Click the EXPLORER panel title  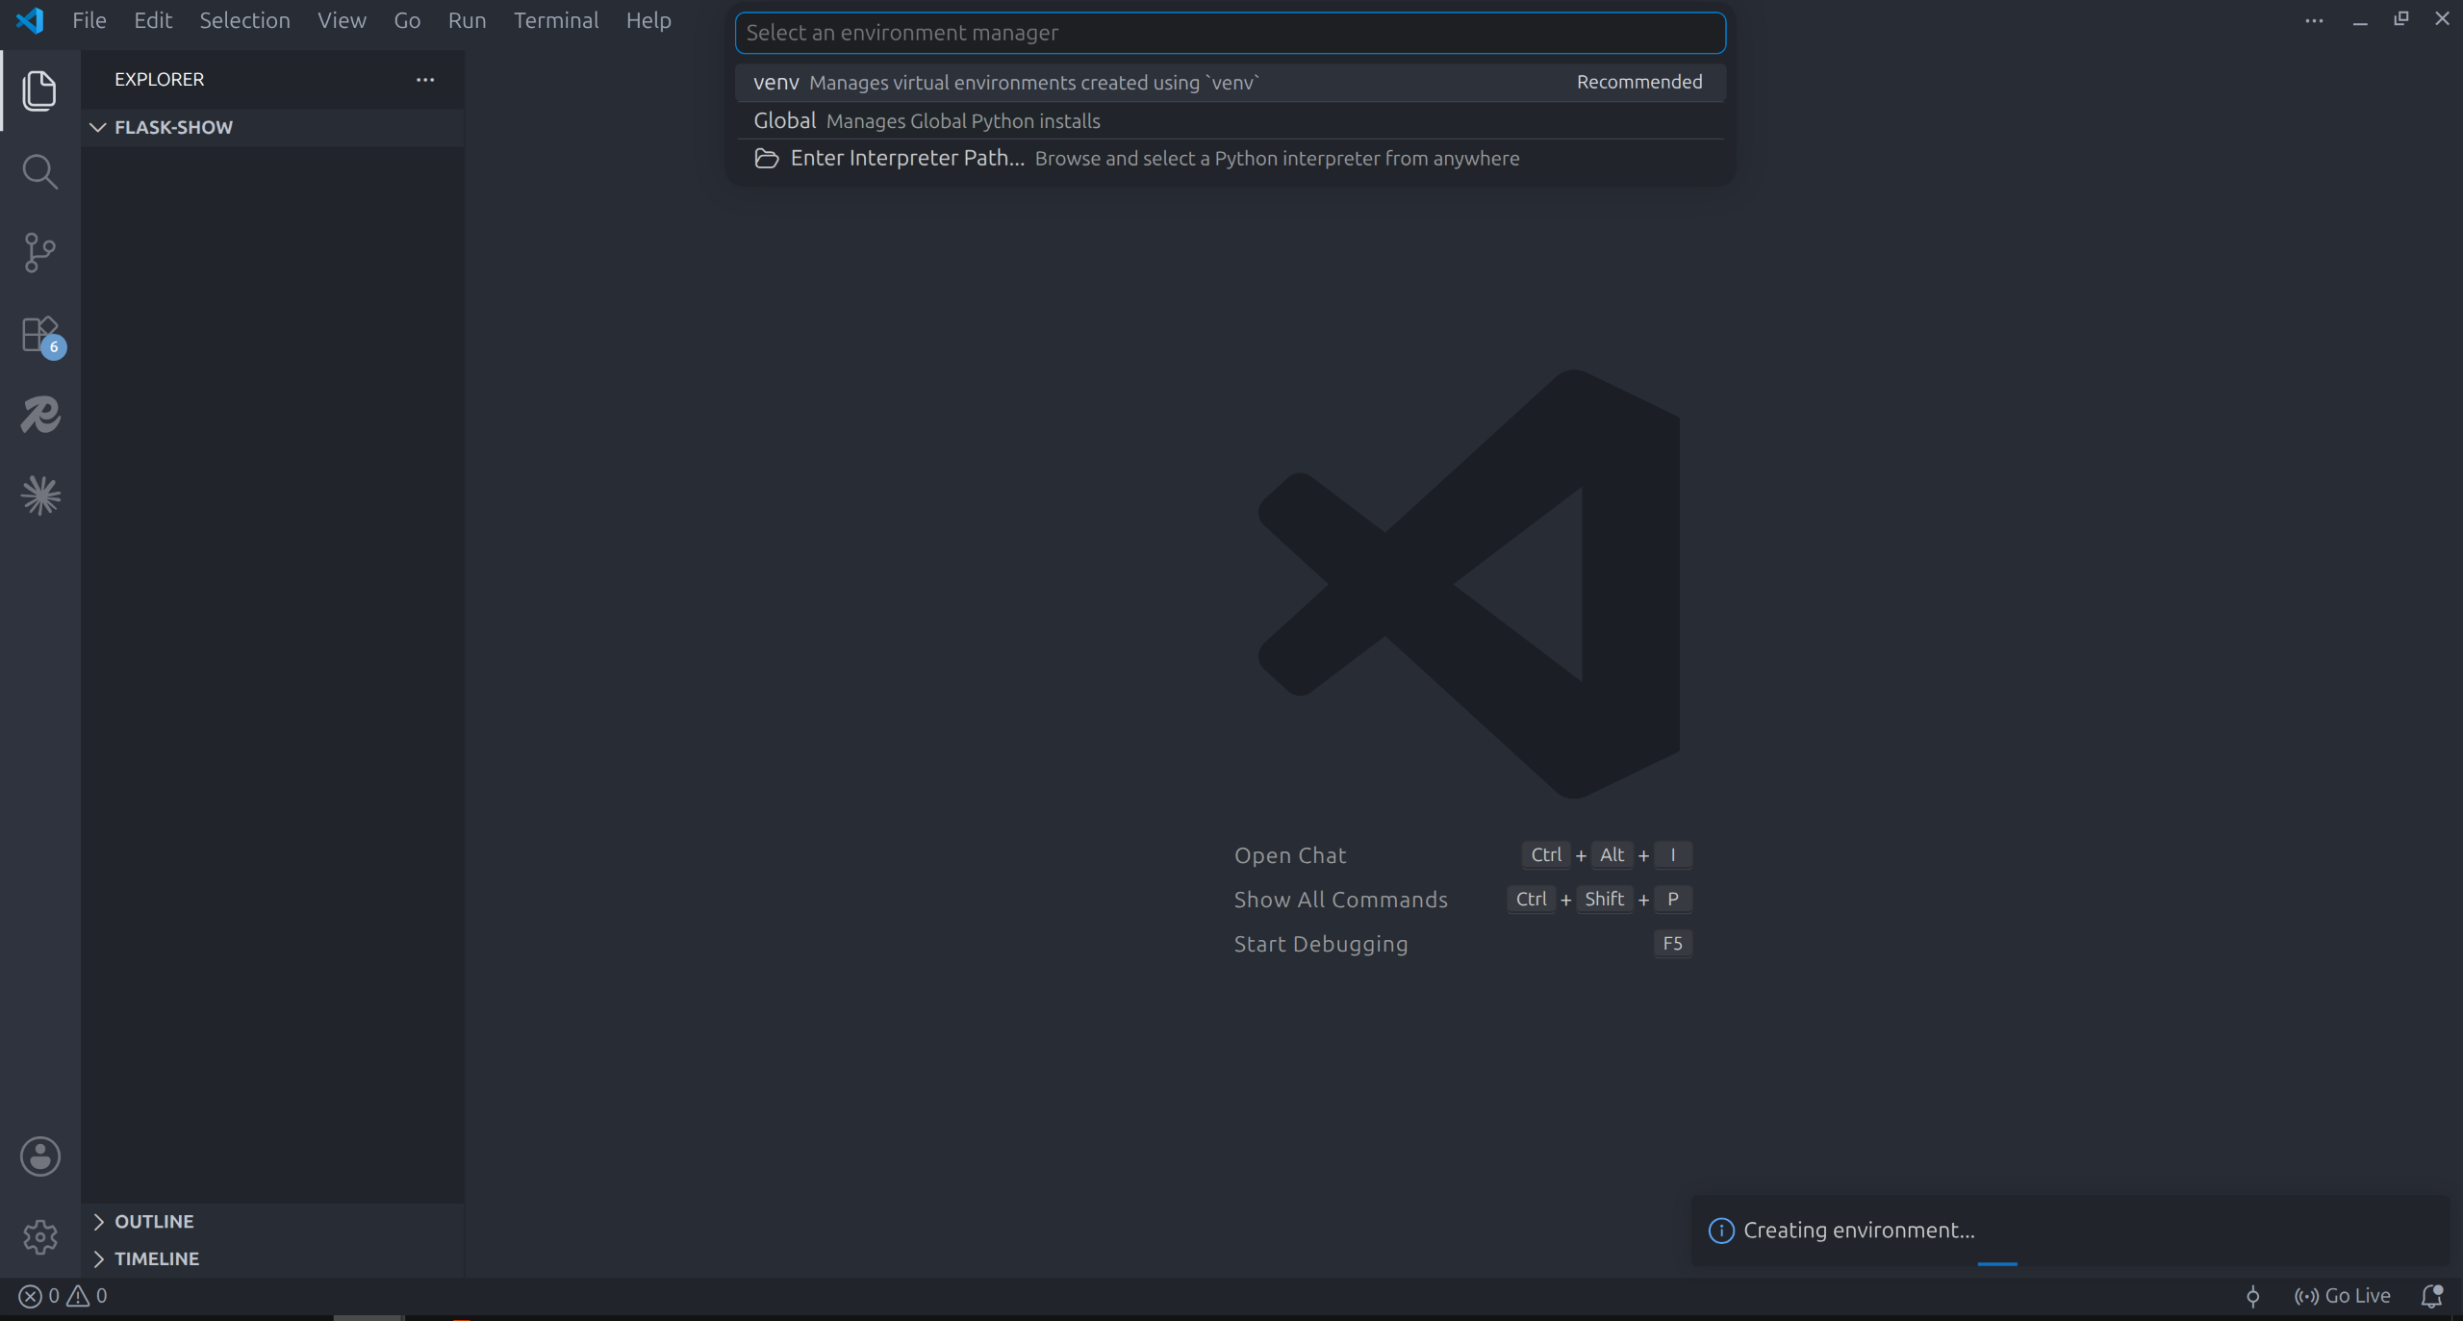[159, 80]
